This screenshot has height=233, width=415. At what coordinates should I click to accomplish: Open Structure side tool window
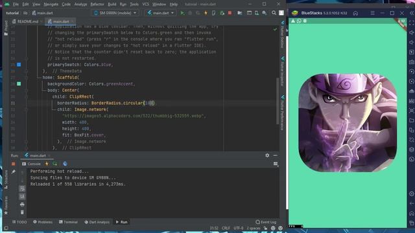(x=6, y=180)
